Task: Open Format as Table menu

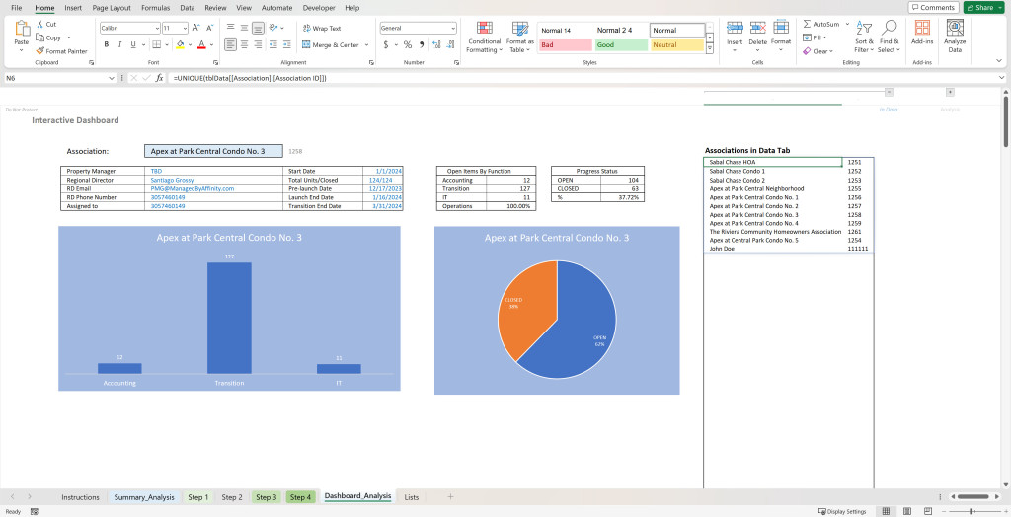Action: click(519, 37)
